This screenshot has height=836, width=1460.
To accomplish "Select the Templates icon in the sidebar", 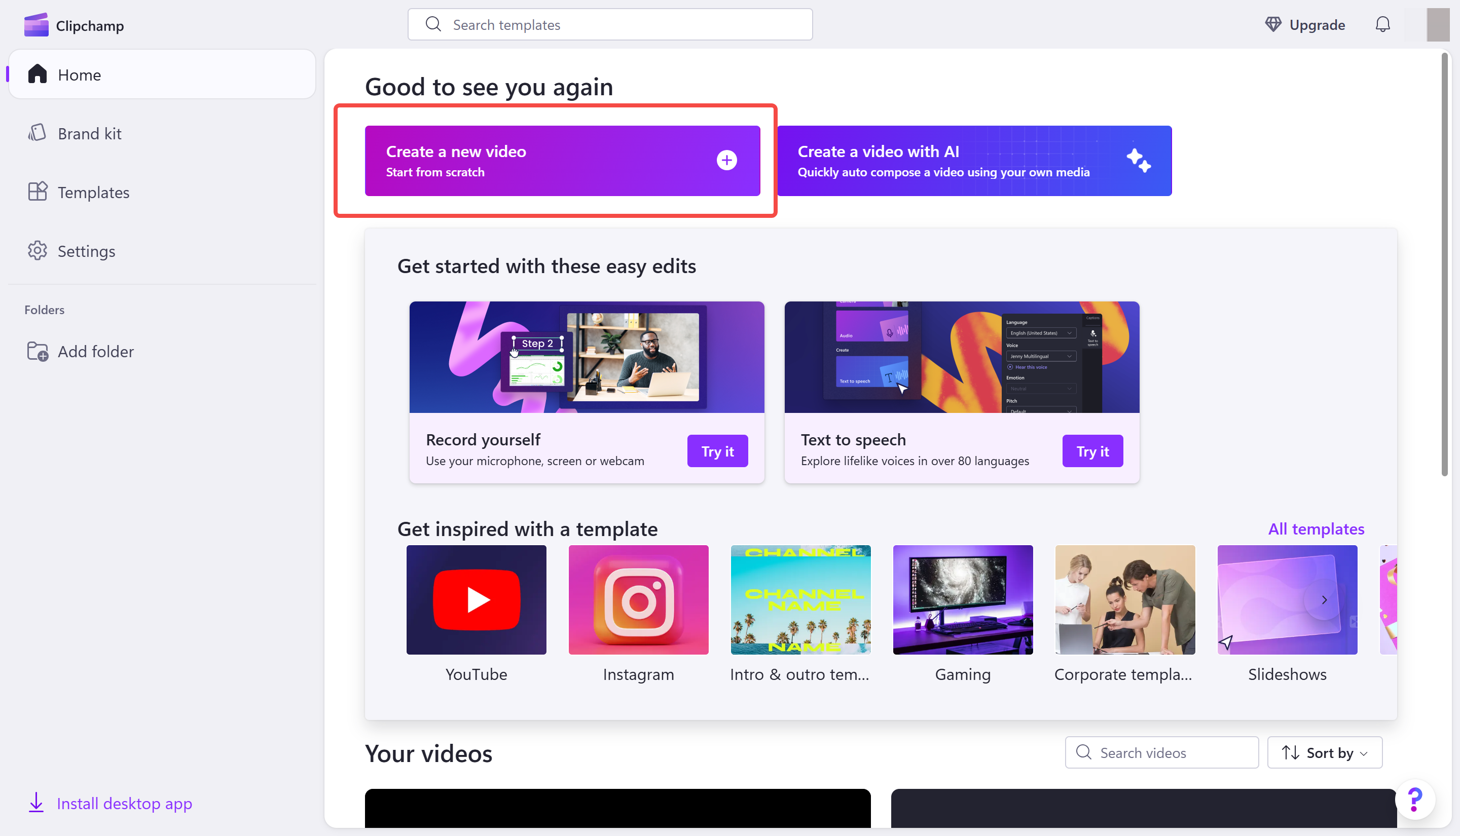I will (x=37, y=192).
